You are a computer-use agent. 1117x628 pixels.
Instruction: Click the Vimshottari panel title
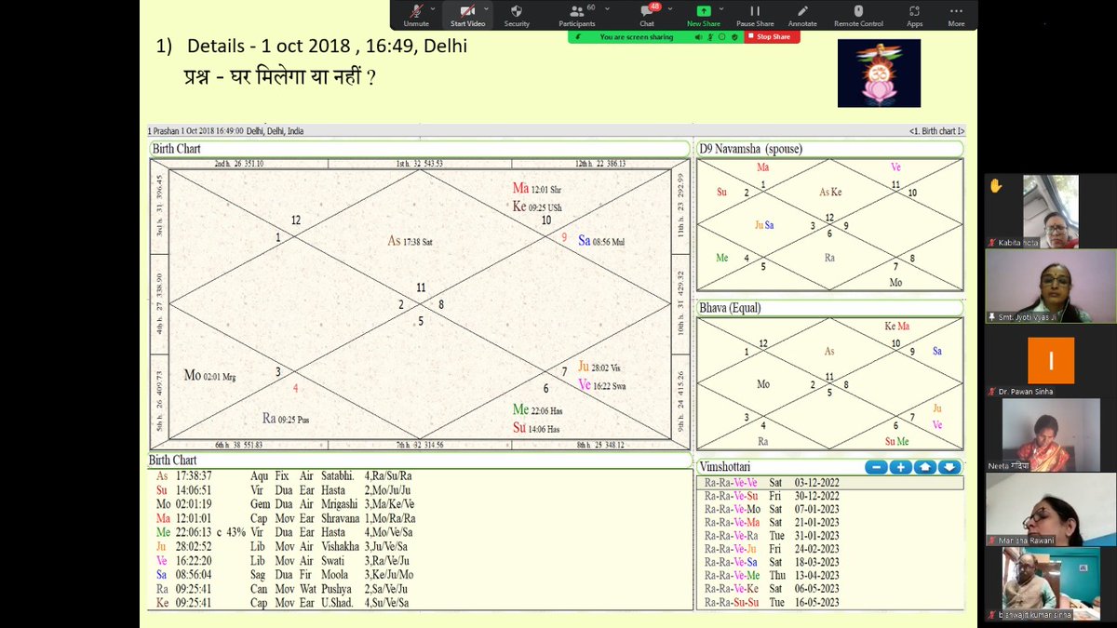pyautogui.click(x=725, y=466)
